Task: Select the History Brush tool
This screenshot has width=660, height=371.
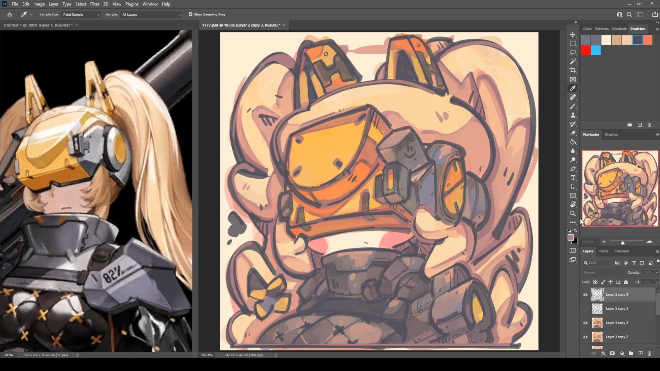Action: click(x=573, y=124)
